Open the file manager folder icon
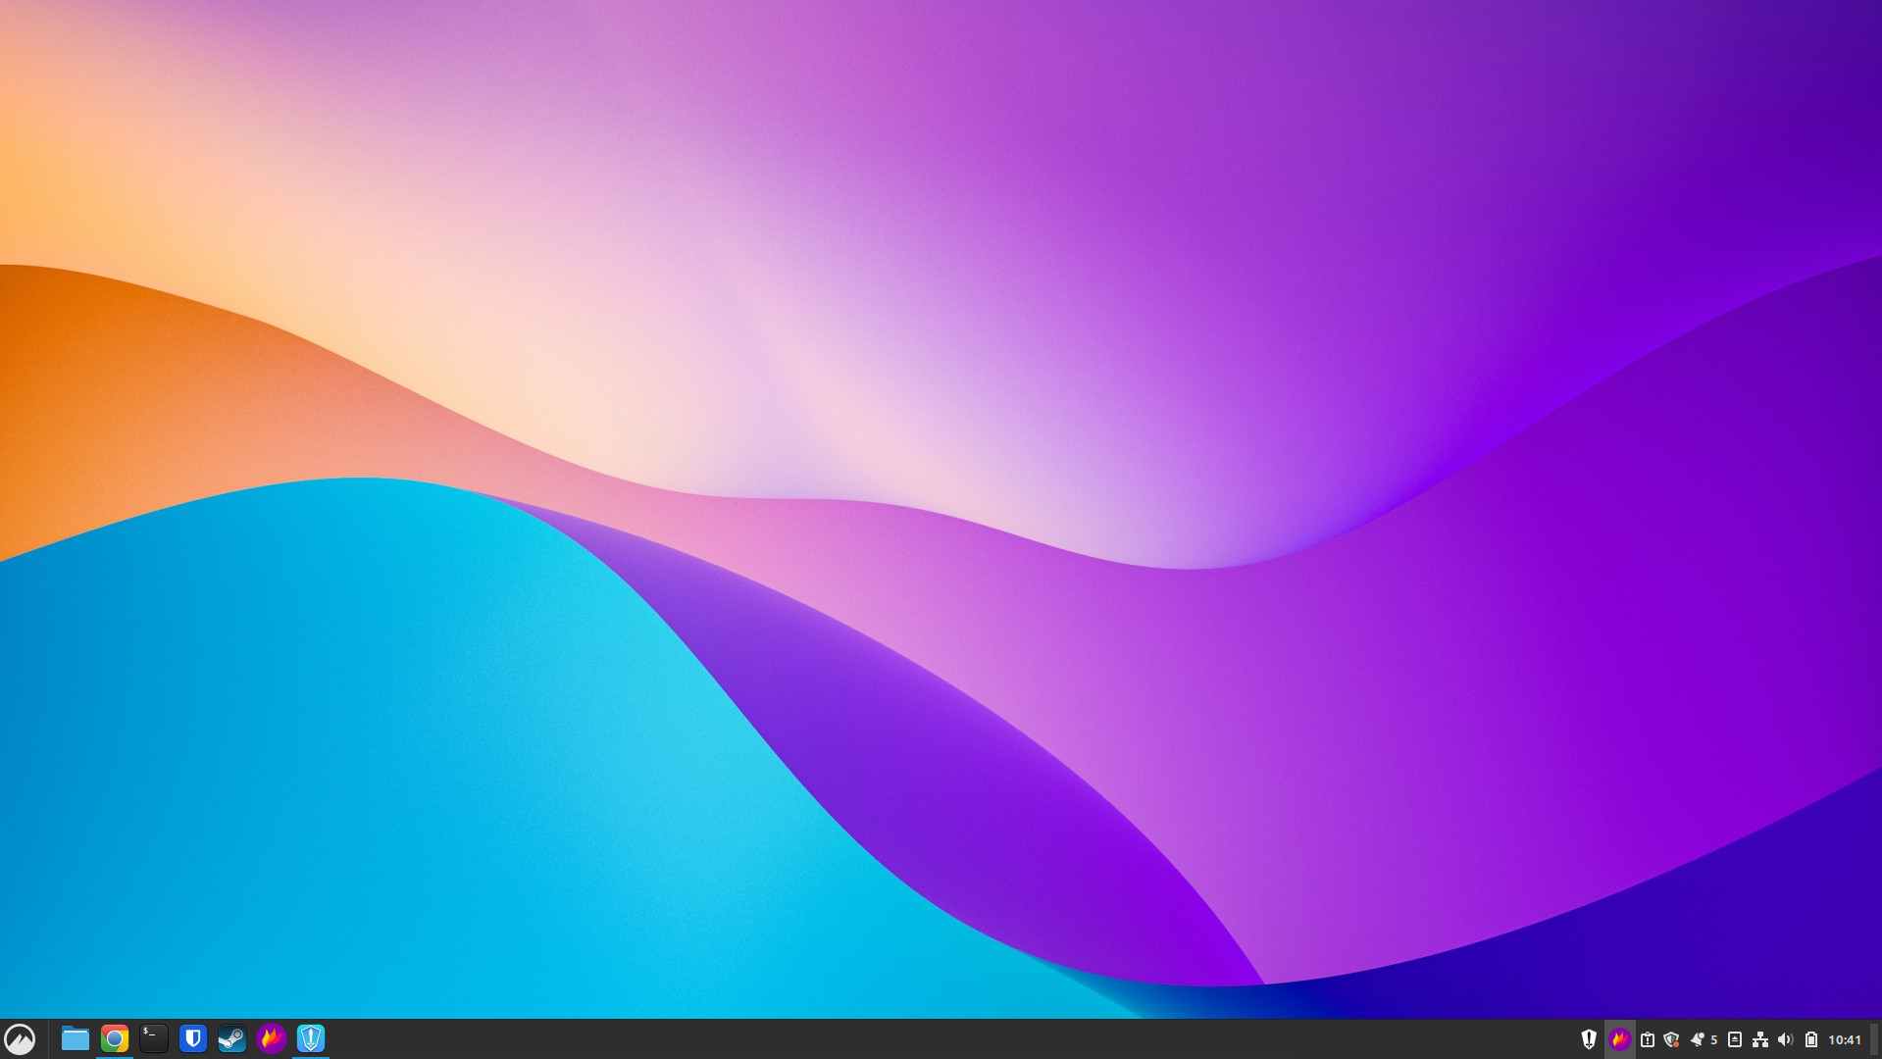 coord(76,1038)
